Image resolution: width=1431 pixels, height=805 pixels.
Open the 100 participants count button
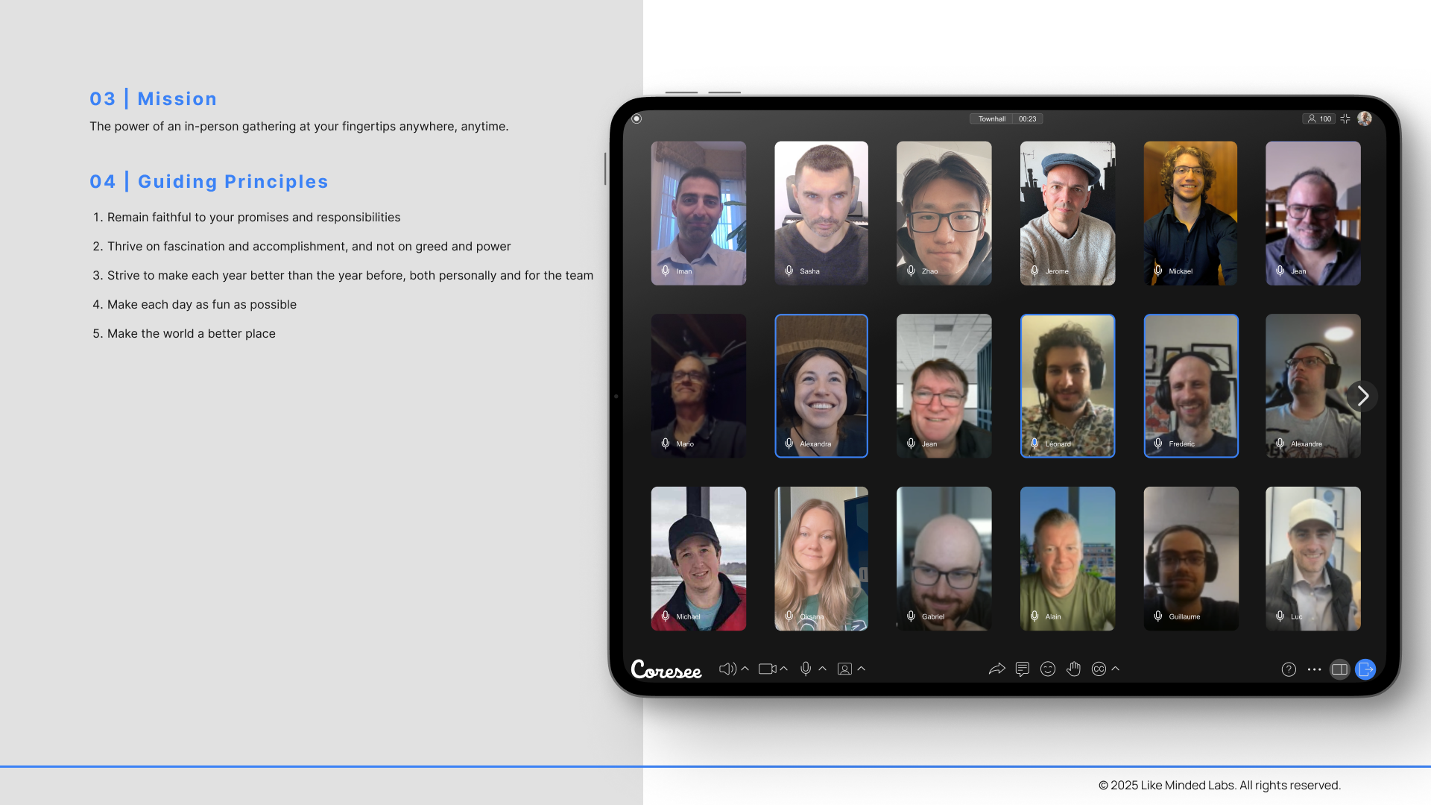pos(1318,119)
